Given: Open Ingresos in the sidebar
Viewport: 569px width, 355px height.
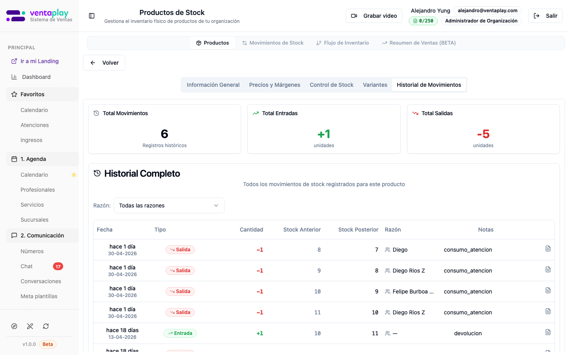Looking at the screenshot, I should [x=32, y=140].
